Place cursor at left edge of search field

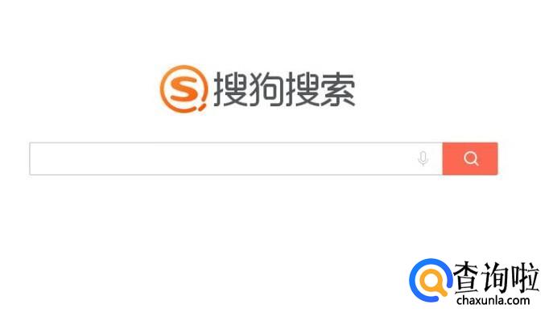pos(35,158)
